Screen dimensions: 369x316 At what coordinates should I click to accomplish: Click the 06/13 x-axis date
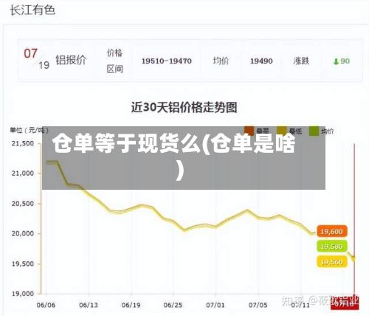(x=89, y=305)
